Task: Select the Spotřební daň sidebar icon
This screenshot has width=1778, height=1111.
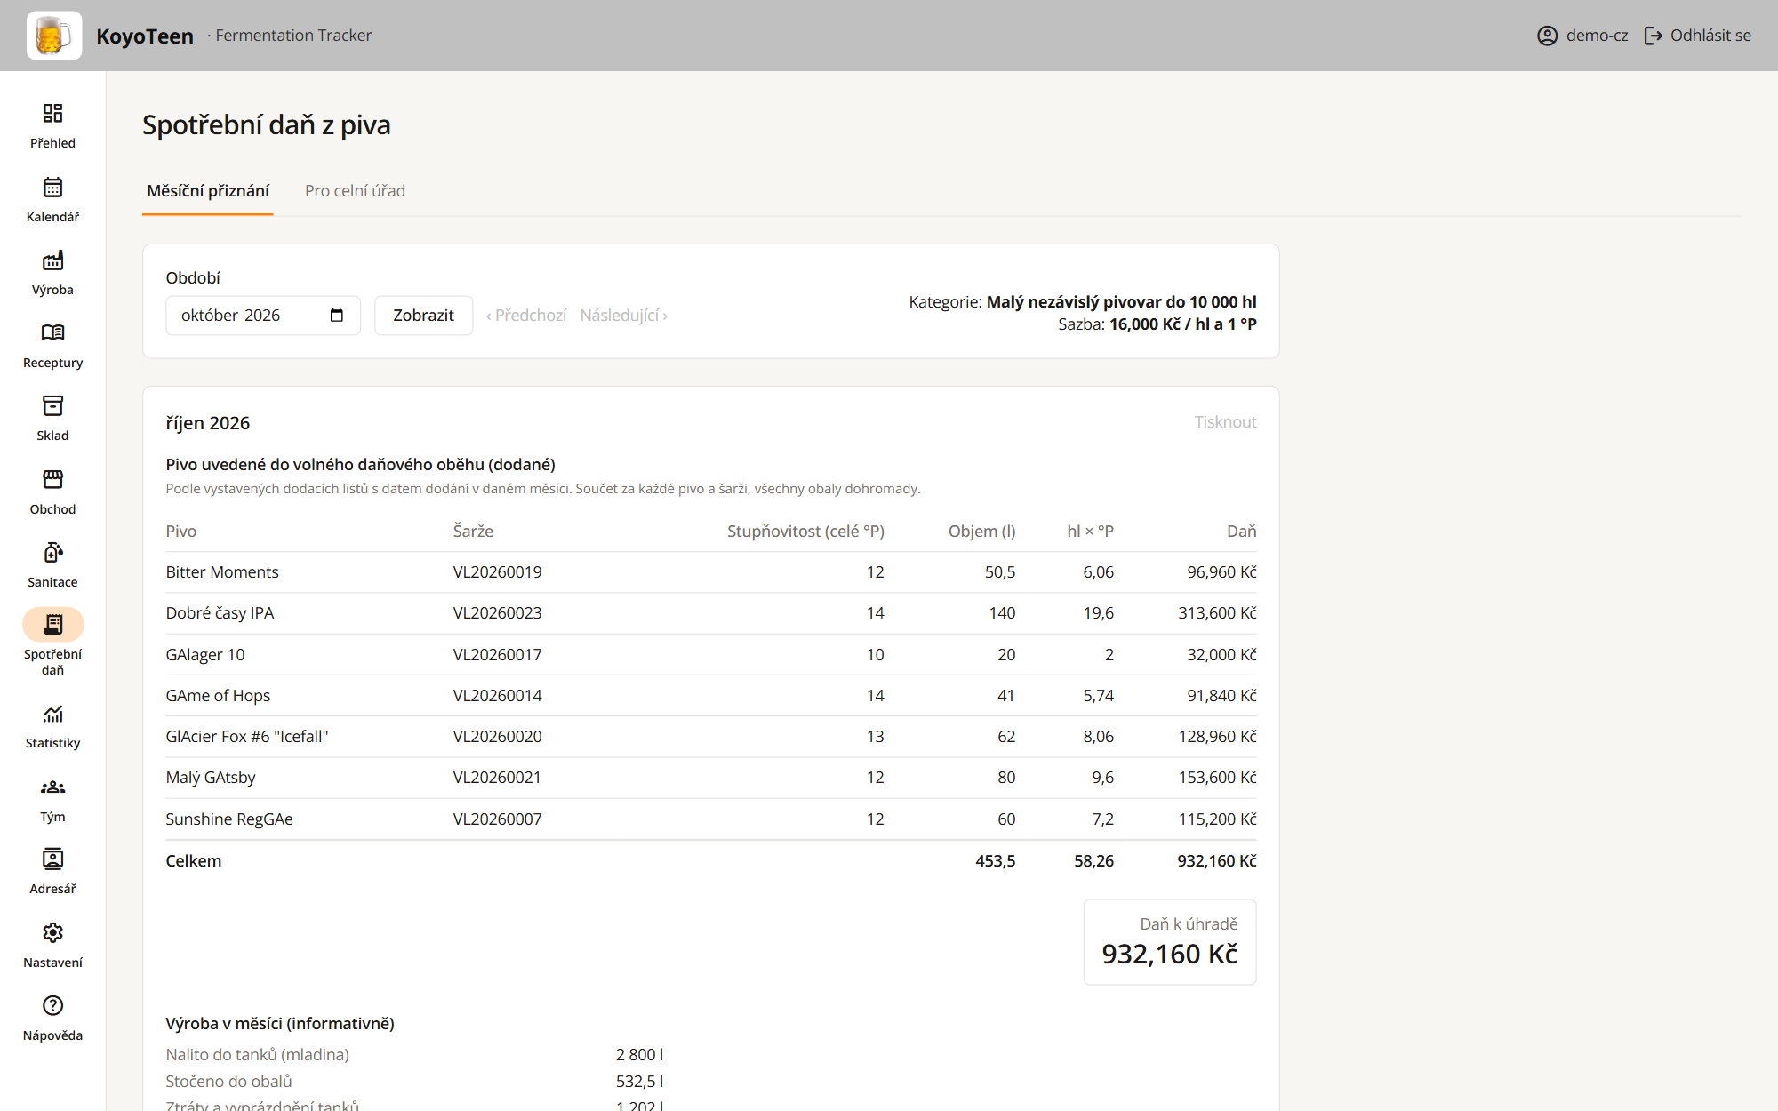Action: 52,625
